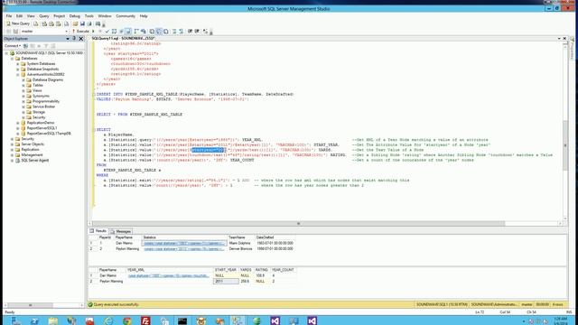Select the START_YEAR cell showing 2011
Screen dimensions: 578x325
[x=226, y=281]
